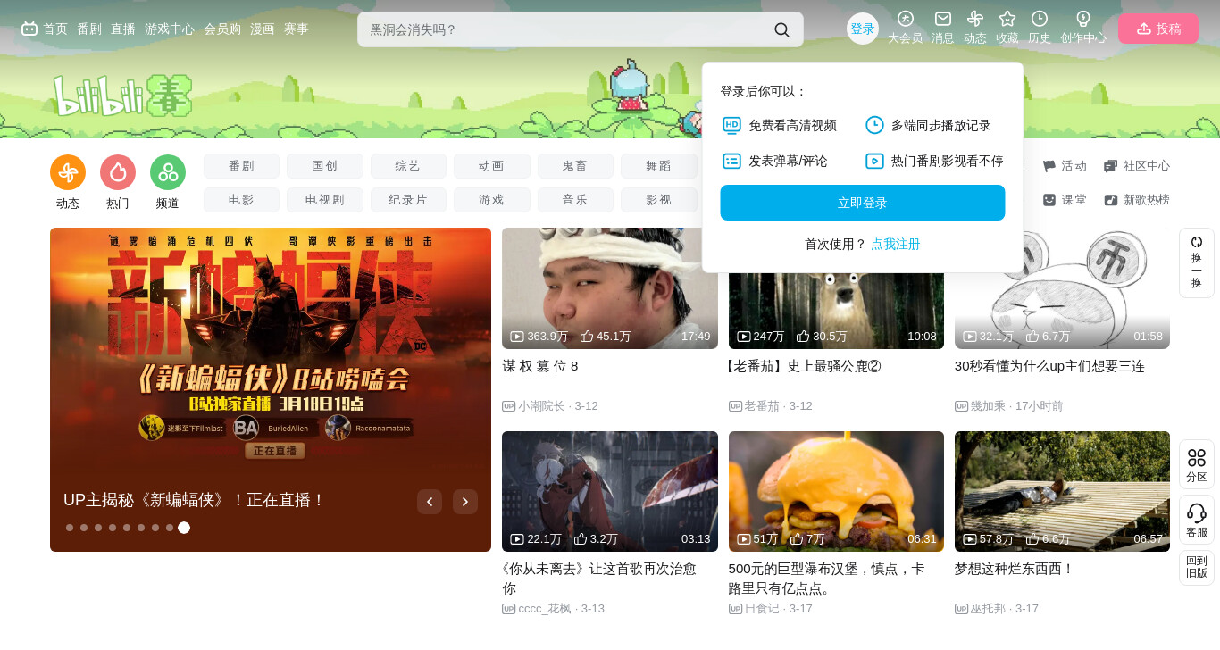Open 社区中心 community link
Viewport: 1220px width, 650px height.
1137,166
